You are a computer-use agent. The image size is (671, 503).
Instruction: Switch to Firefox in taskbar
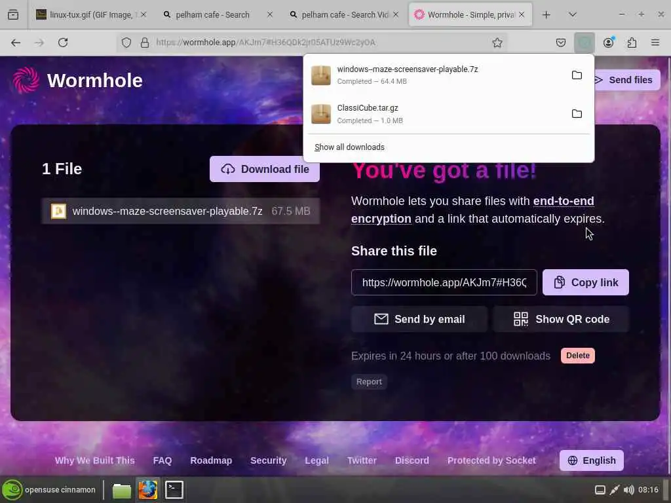click(x=147, y=490)
